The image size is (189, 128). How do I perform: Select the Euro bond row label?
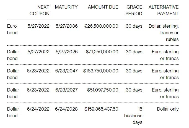(x=12, y=29)
